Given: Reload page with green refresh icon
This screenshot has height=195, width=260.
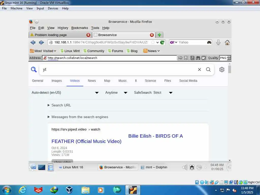Looking at the screenshot, I should [x=162, y=42].
